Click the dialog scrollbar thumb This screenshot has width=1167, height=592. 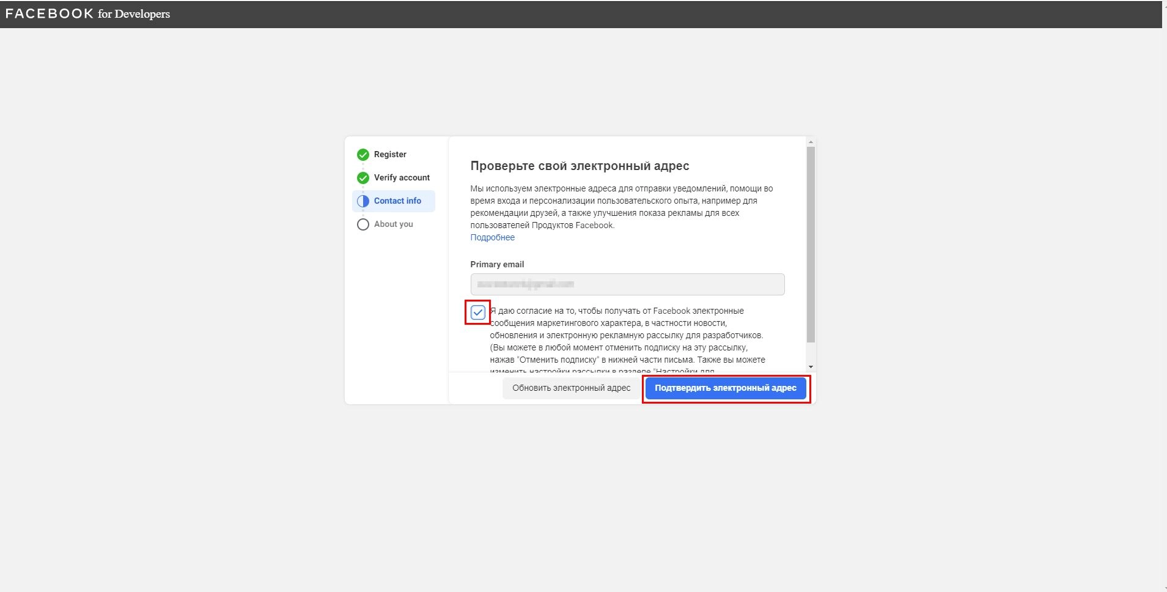(811, 245)
